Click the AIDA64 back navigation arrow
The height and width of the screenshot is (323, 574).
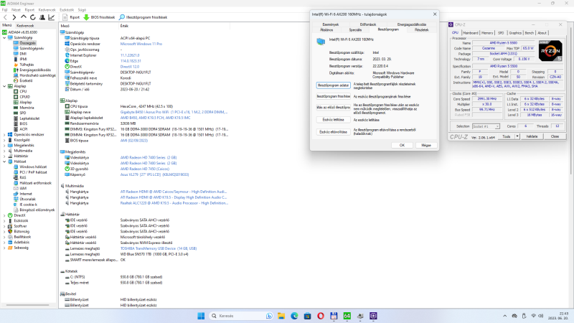point(5,17)
